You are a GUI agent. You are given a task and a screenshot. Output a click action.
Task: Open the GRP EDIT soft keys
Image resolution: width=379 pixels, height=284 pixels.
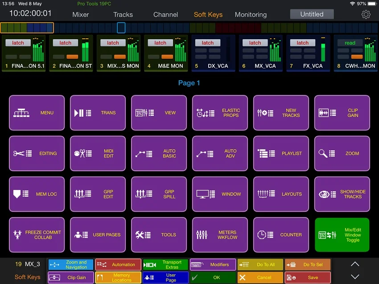click(x=98, y=194)
